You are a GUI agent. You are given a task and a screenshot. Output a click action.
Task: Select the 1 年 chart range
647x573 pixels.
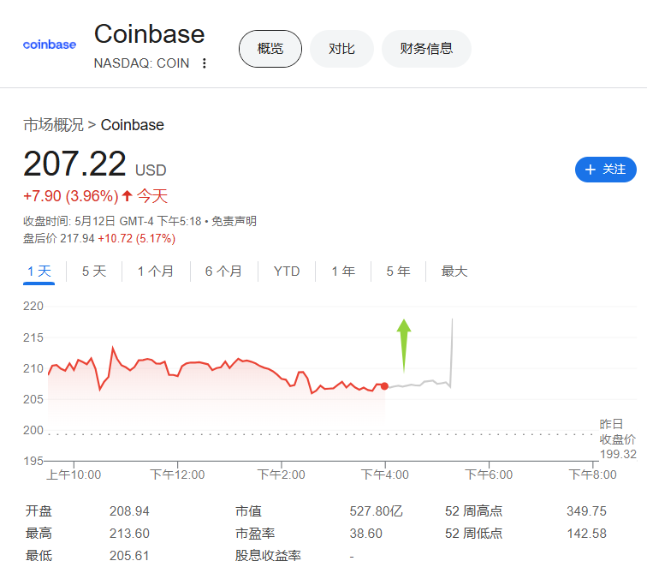pyautogui.click(x=343, y=272)
